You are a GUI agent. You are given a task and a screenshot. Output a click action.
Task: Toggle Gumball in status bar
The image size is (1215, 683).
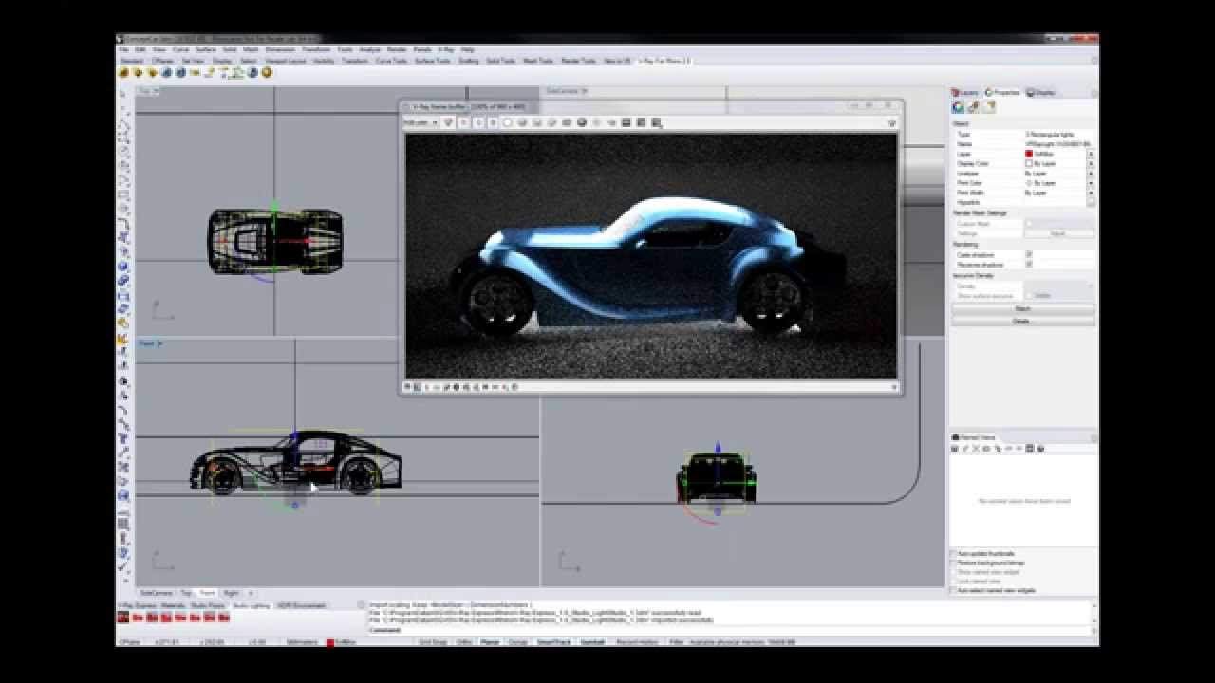click(x=592, y=642)
